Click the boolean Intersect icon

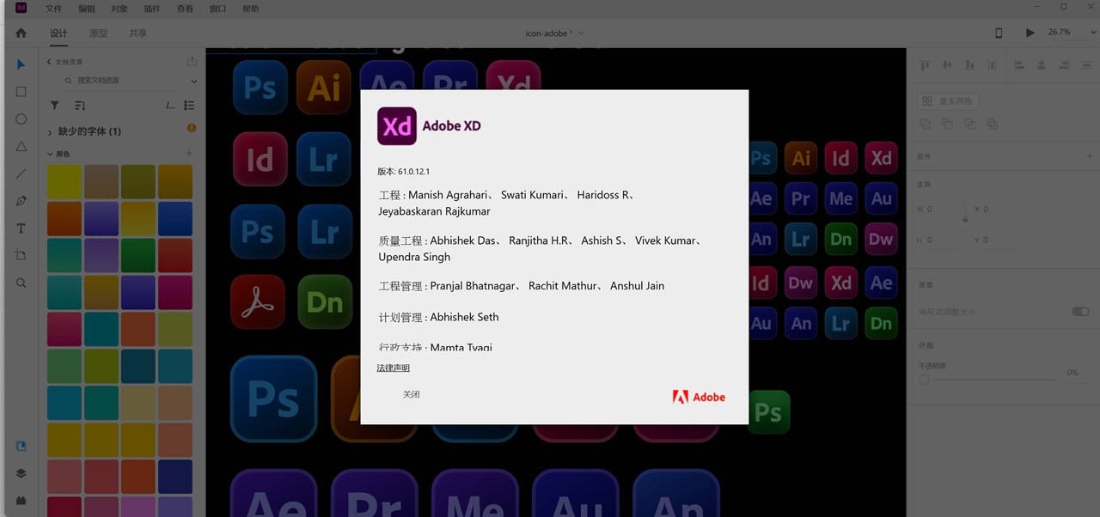(x=969, y=124)
